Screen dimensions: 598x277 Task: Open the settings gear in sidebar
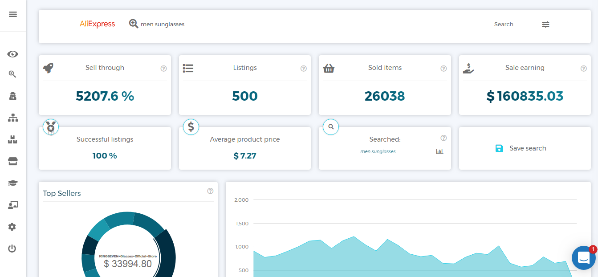12,227
